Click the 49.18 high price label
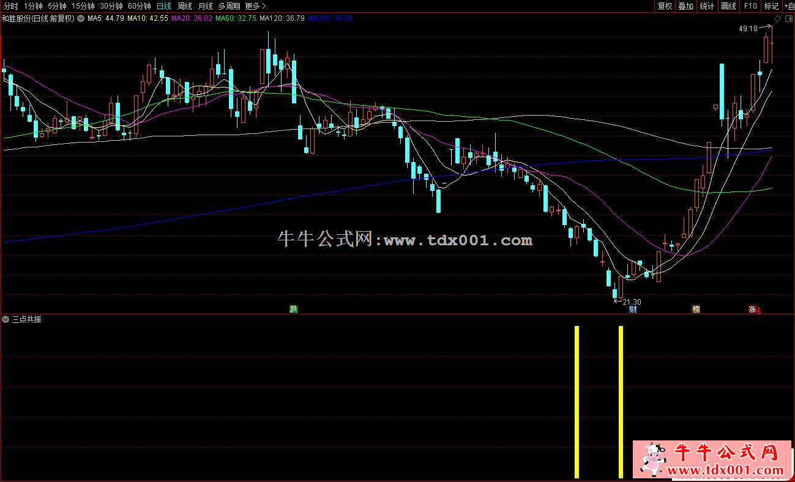Screen dimensions: 795x482 (x=748, y=28)
